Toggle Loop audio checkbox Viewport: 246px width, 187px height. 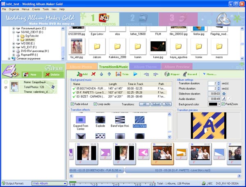point(95,104)
